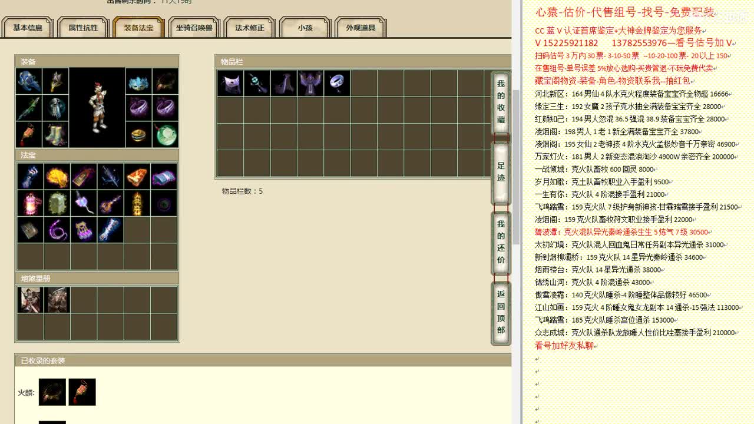View the 火麟 set dark bracelet icon
Image resolution: width=754 pixels, height=424 pixels.
pos(52,392)
